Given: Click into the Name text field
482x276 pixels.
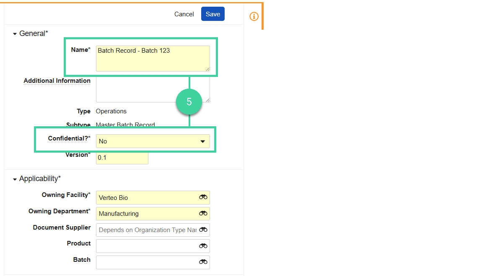Looking at the screenshot, I should tap(153, 59).
